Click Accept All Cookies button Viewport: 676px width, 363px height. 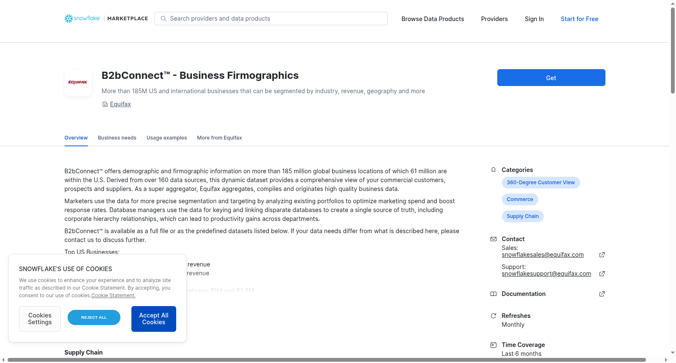(x=154, y=319)
